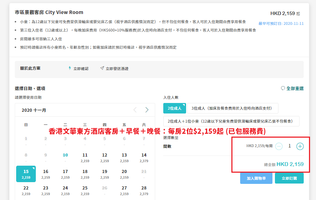This screenshot has height=200, width=316.
Task: Select highlighted date November 15
Action: pyautogui.click(x=26, y=174)
